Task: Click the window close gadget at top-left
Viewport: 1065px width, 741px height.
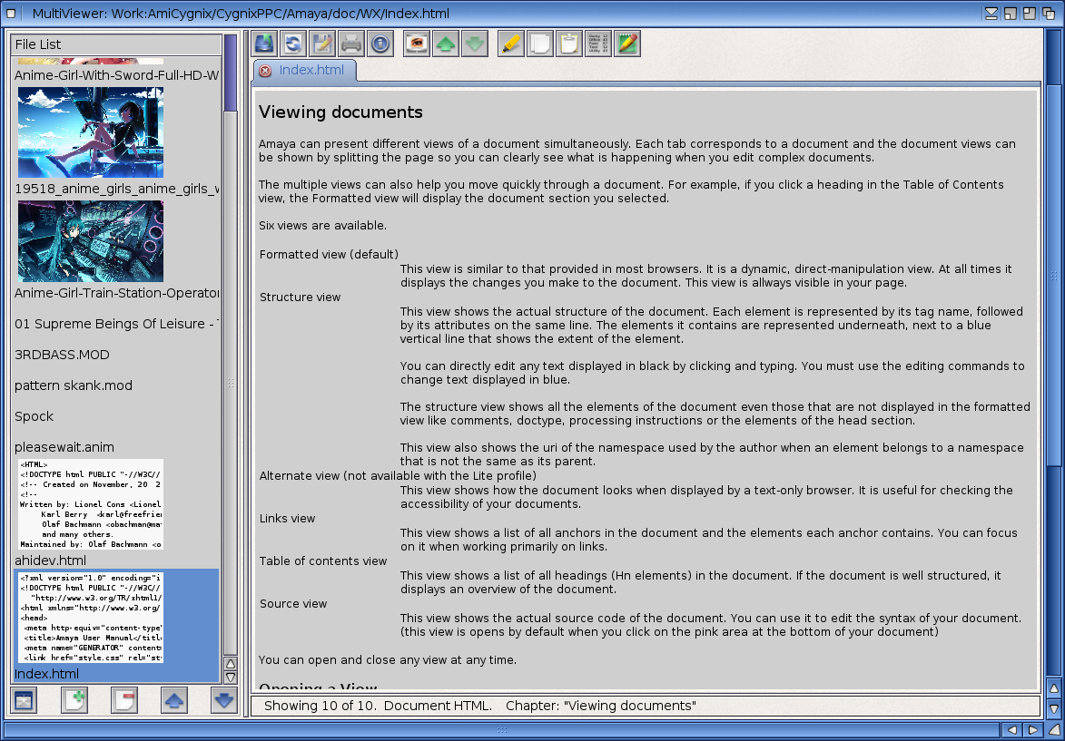Action: pyautogui.click(x=11, y=13)
